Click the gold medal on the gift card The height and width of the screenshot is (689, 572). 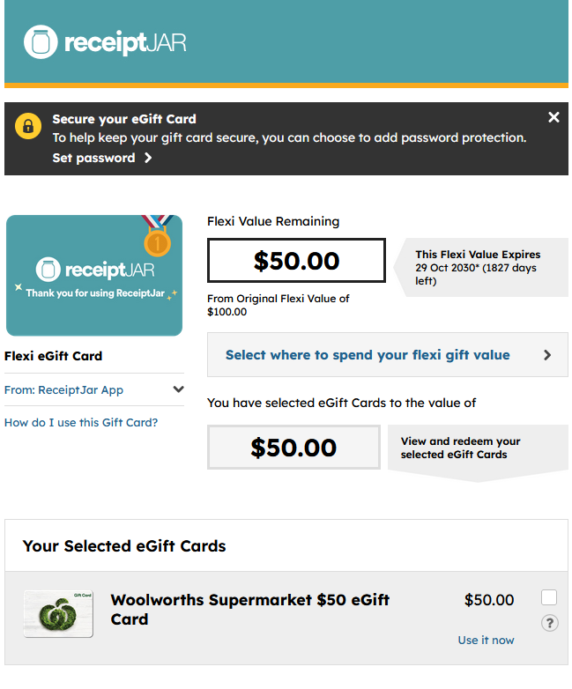pos(157,242)
